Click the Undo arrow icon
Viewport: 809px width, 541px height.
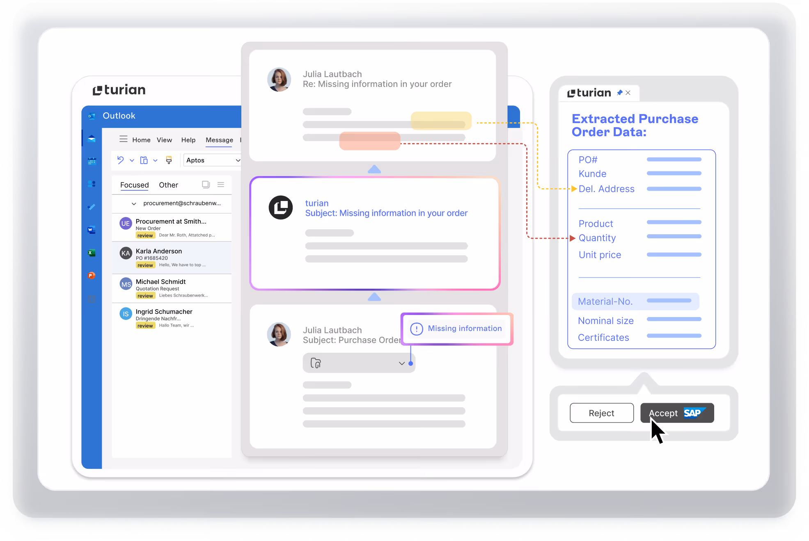pos(120,160)
